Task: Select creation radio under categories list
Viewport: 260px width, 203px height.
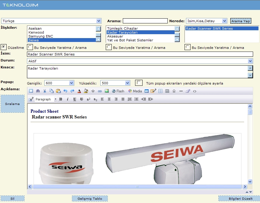Action: coord(109,47)
